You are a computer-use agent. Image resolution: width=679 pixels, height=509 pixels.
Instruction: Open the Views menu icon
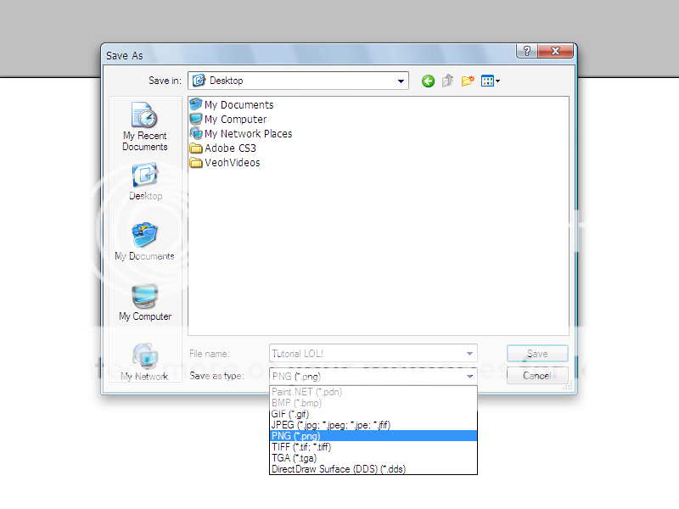pos(490,81)
